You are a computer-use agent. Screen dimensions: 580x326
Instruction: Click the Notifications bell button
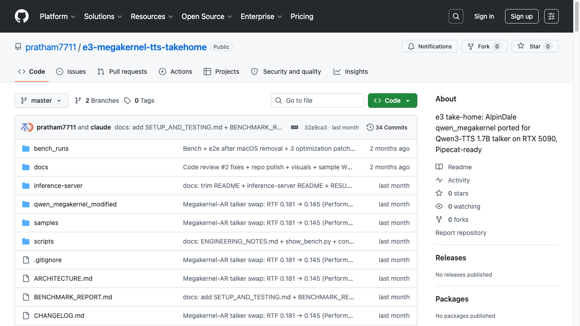[430, 46]
